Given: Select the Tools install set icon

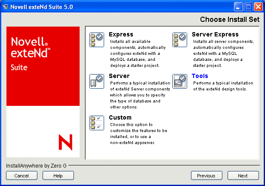Looking at the screenshot, I should (180, 81).
